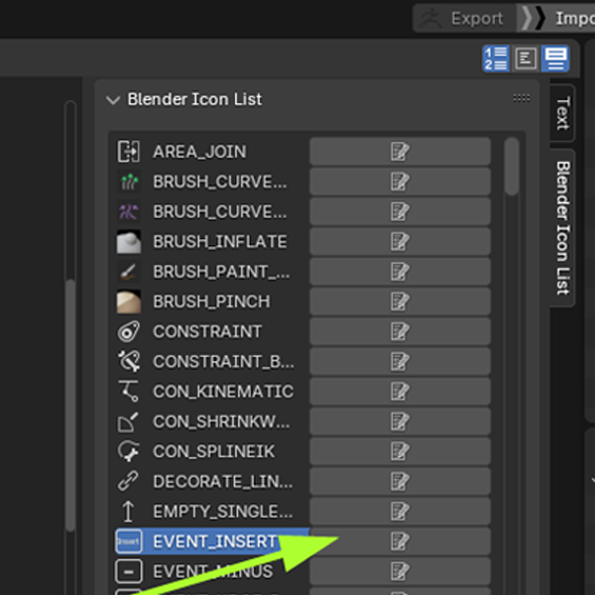Click copy button in purple BRUSH_CURVE row
The width and height of the screenshot is (595, 595).
click(400, 211)
